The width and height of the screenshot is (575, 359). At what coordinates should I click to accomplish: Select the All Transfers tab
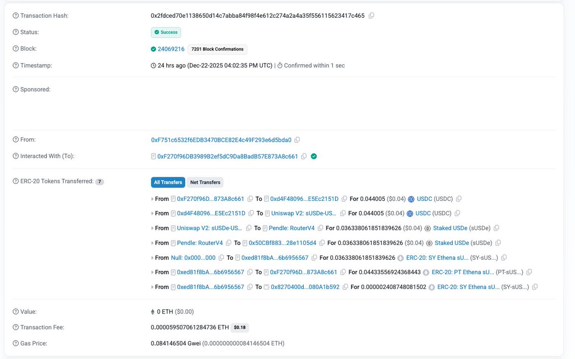click(168, 182)
